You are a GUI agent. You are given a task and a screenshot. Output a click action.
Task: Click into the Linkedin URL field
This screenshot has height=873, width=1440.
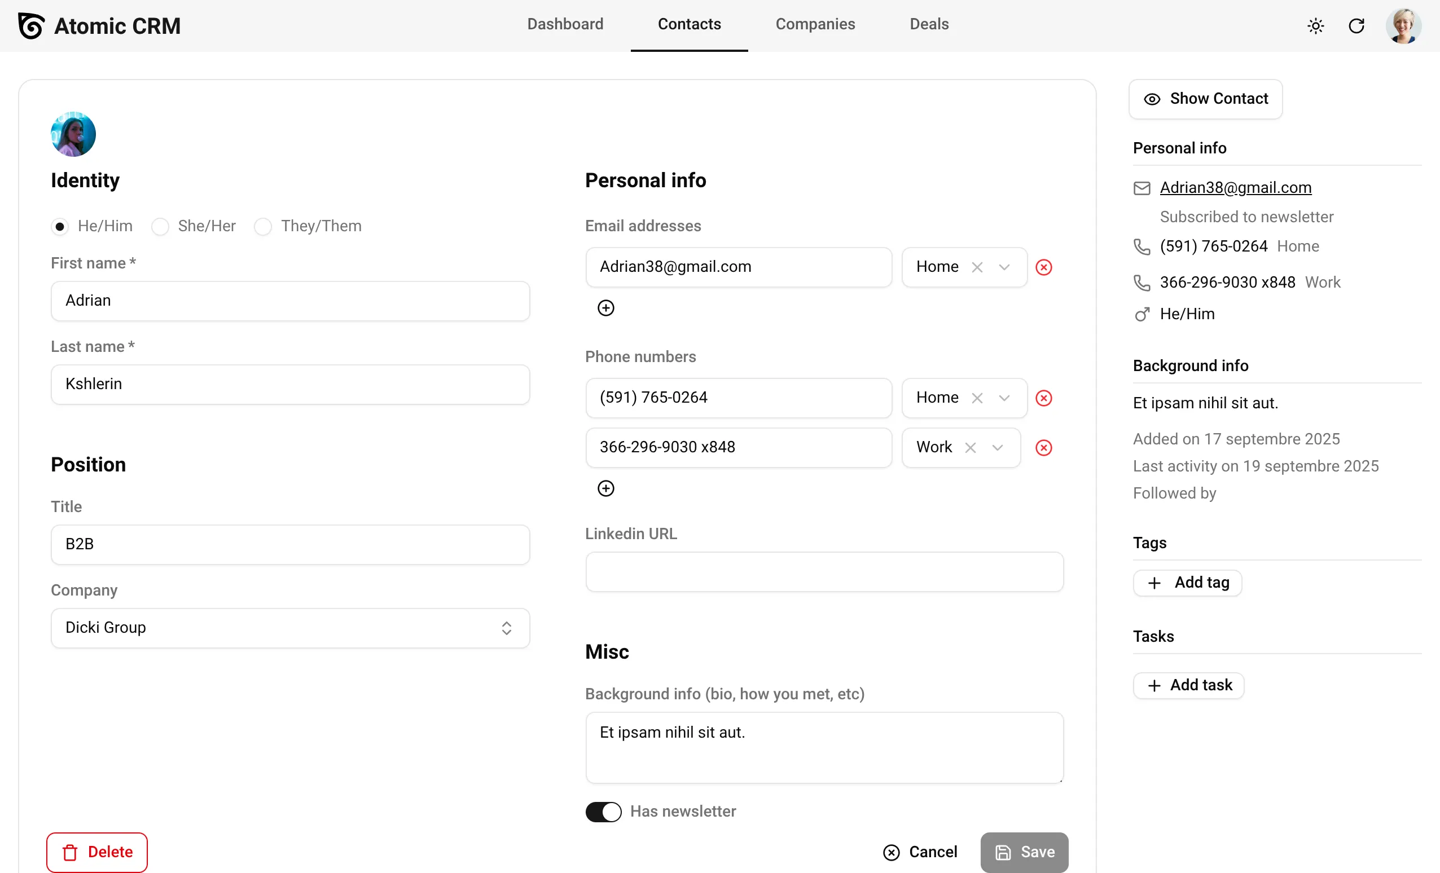(824, 571)
